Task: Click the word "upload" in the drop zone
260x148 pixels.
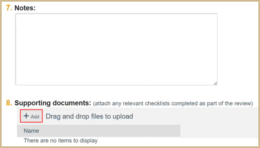Action: [x=123, y=116]
